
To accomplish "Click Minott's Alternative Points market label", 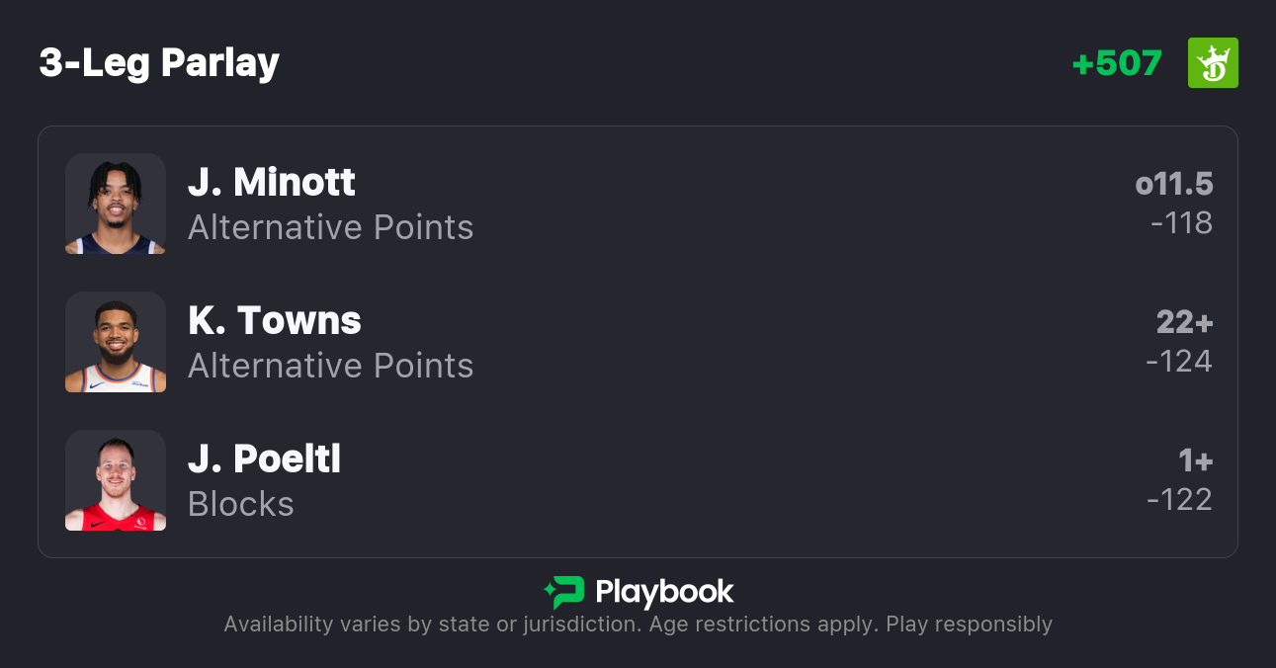I will pos(330,228).
